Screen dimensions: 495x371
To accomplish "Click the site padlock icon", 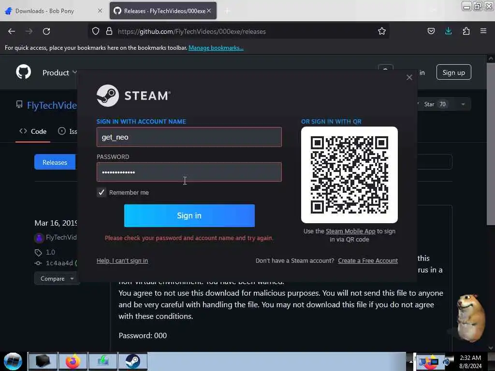I will click(x=109, y=31).
